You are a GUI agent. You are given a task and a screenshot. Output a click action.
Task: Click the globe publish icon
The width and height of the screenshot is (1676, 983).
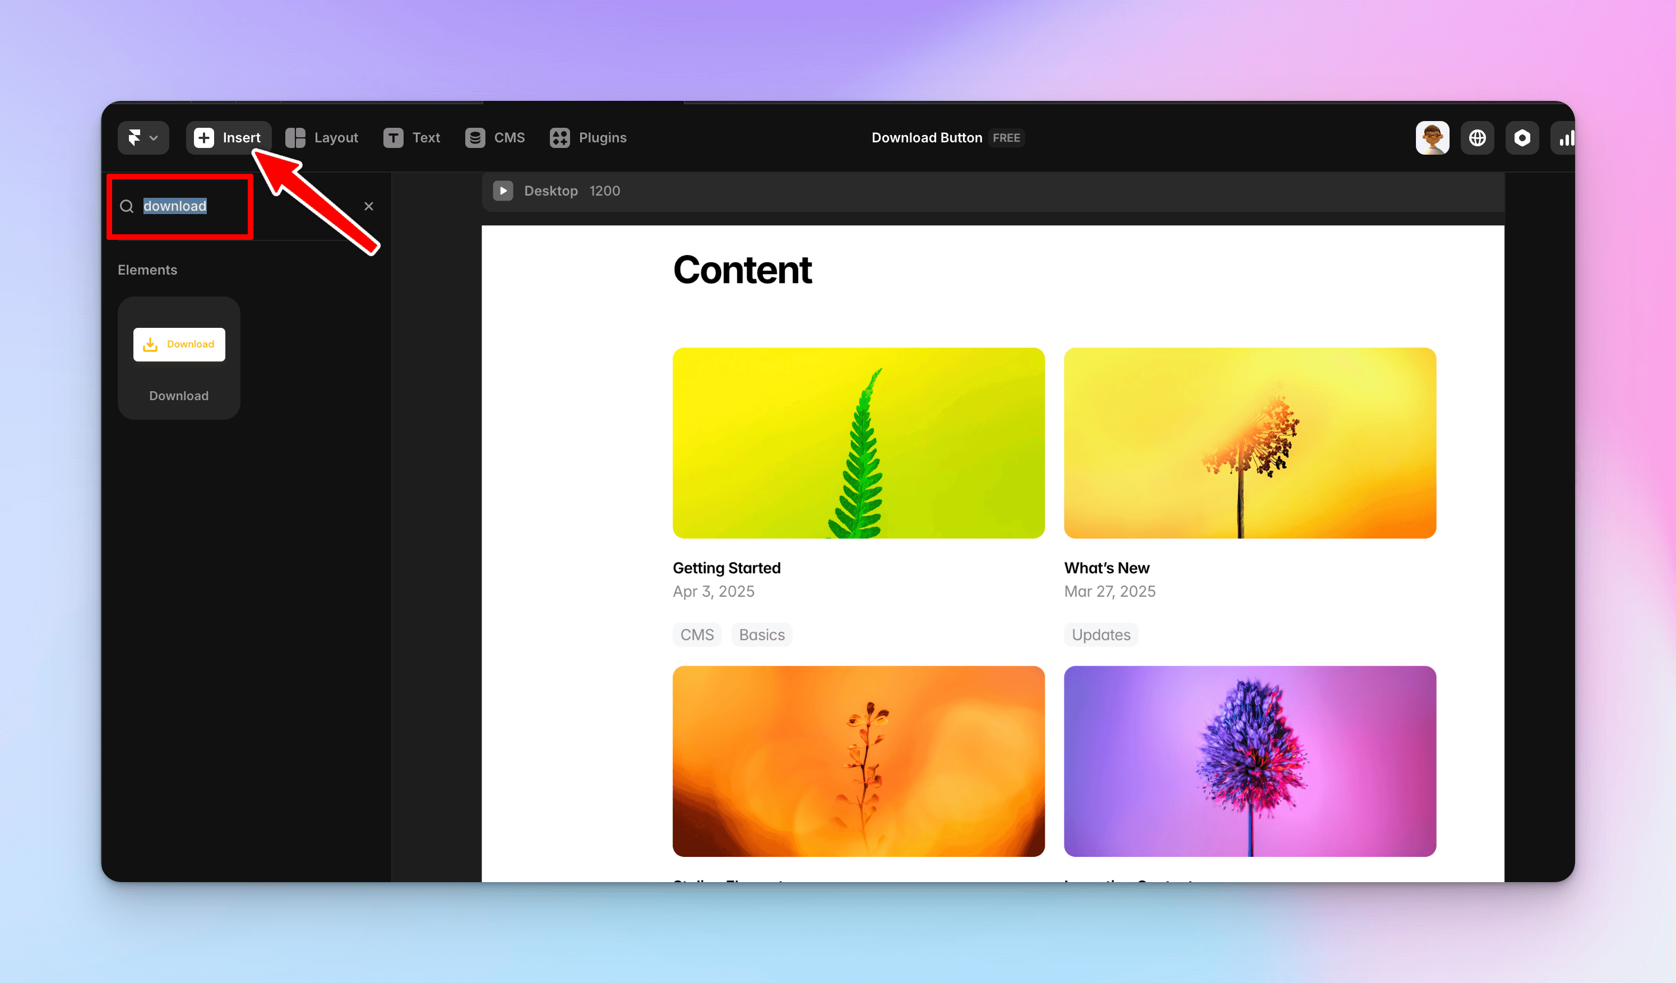pos(1477,138)
